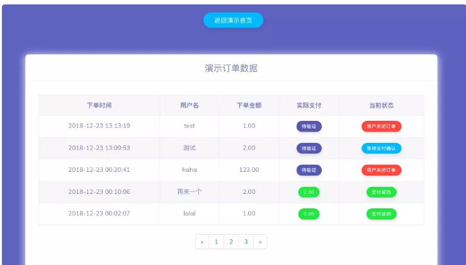Open page 2 of the orders
Image resolution: width=466 pixels, height=265 pixels.
231,242
